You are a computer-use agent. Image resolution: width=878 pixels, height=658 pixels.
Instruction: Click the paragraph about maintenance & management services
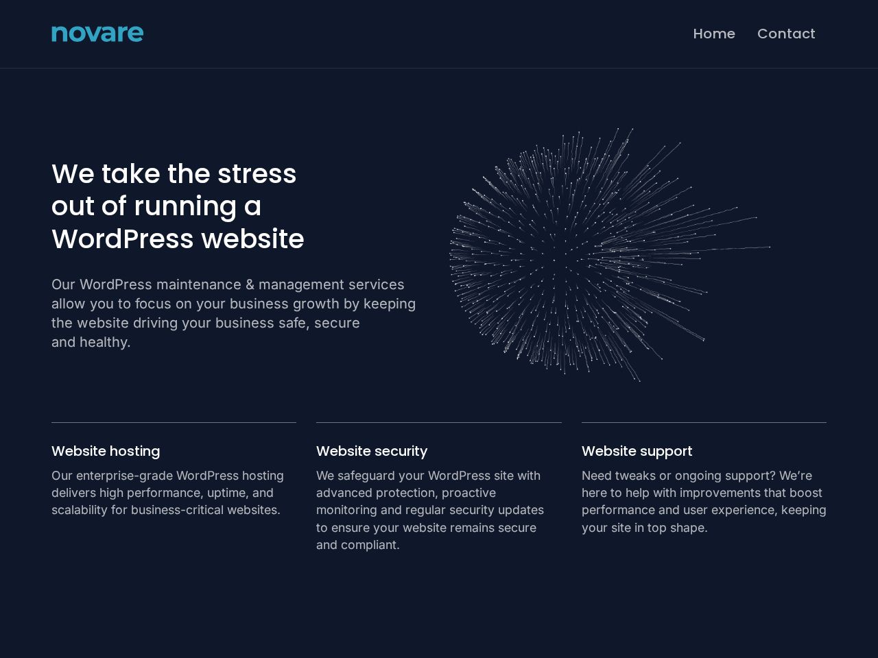[233, 313]
